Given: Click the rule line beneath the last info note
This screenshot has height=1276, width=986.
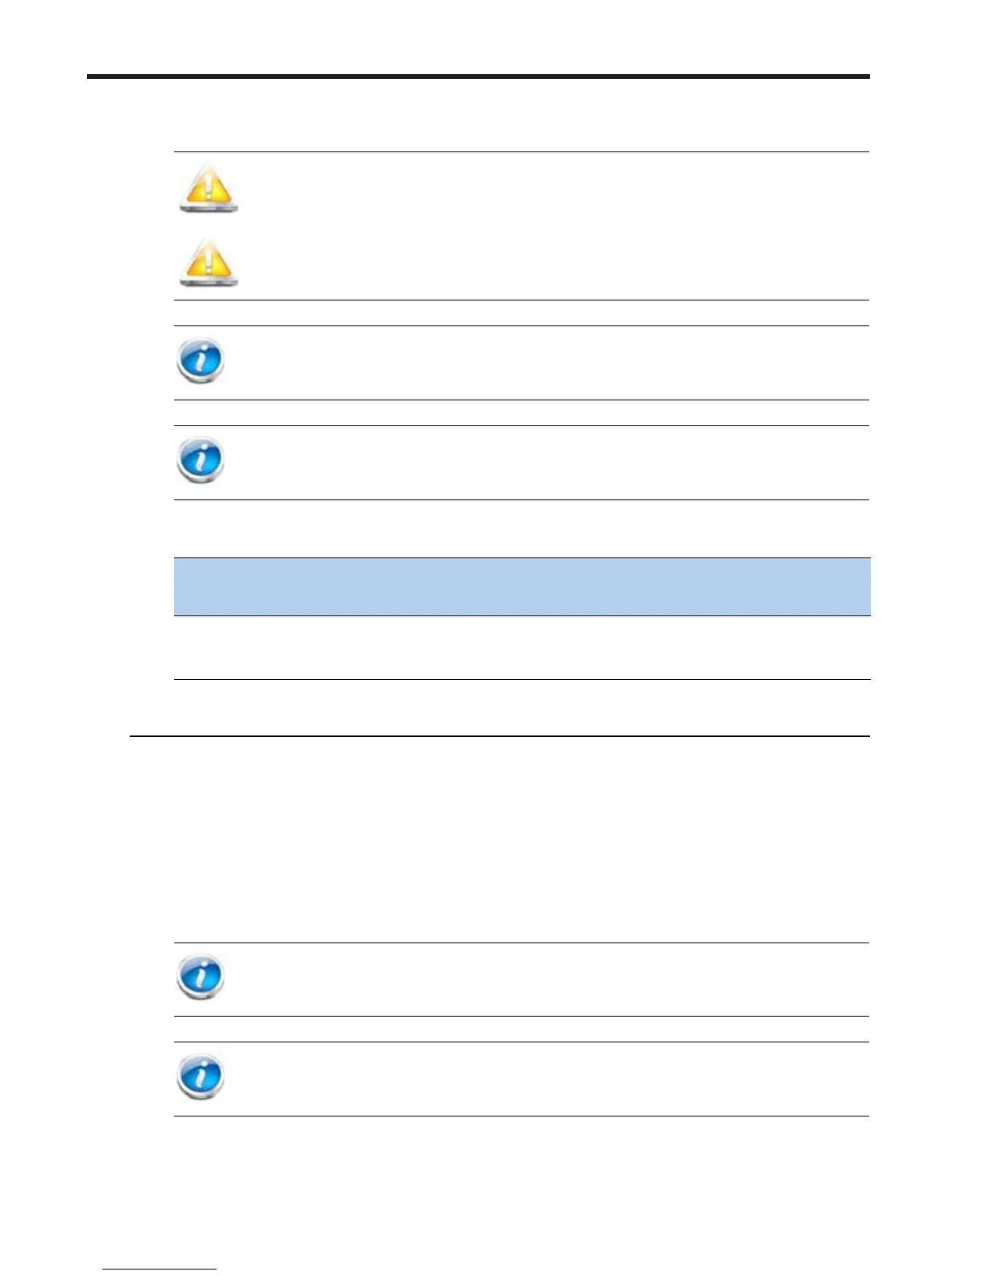Looking at the screenshot, I should pos(522,1116).
